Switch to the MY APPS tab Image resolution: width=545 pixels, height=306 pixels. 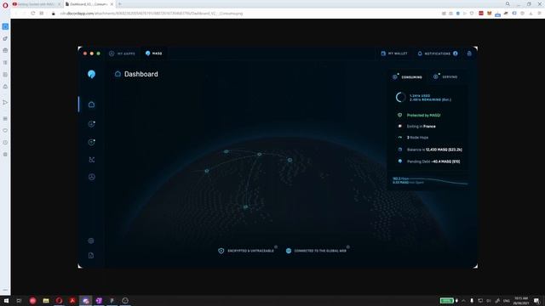(122, 54)
